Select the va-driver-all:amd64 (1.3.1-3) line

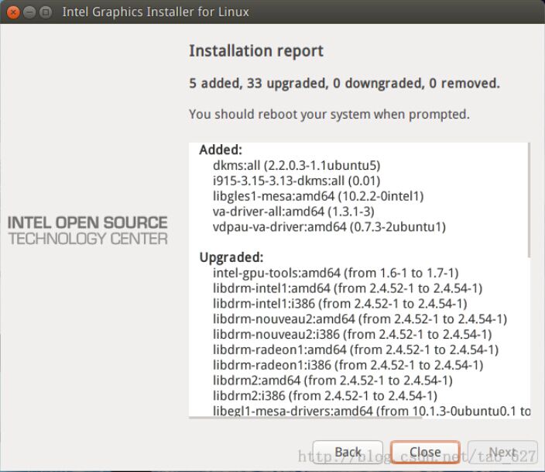(x=293, y=212)
